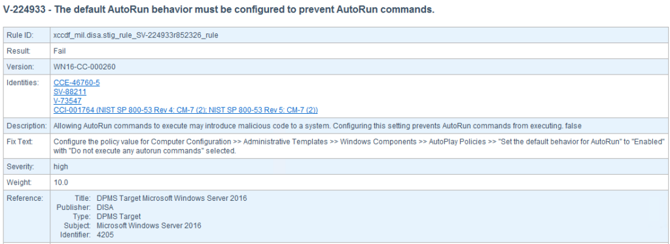Click the Weight label cell
The width and height of the screenshot is (670, 244).
tap(26, 183)
